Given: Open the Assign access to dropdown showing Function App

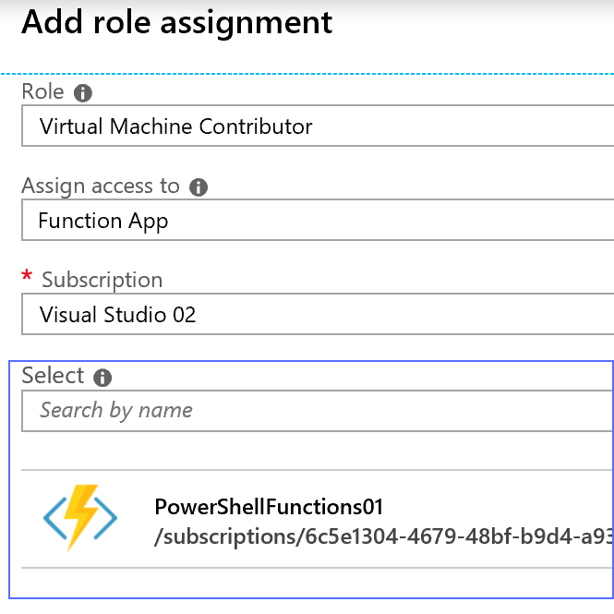Looking at the screenshot, I should pyautogui.click(x=318, y=220).
